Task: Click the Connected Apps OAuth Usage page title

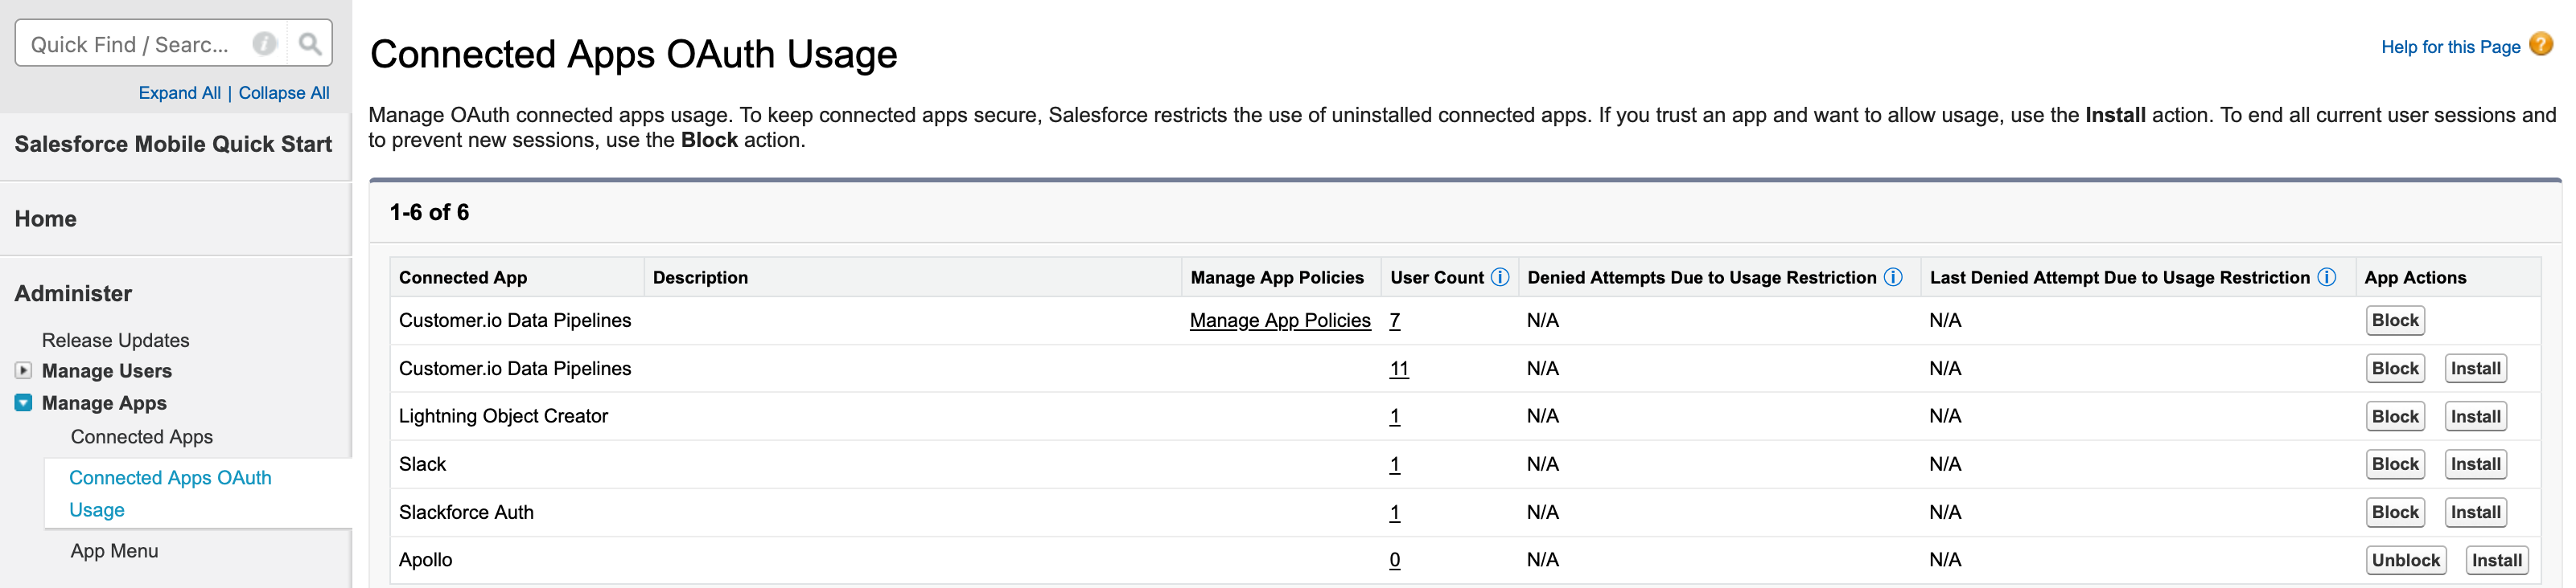Action: click(x=634, y=54)
